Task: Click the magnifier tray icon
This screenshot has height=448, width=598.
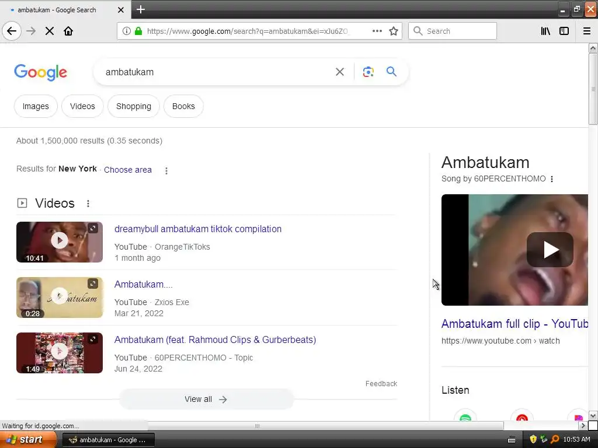Action: tap(555, 439)
